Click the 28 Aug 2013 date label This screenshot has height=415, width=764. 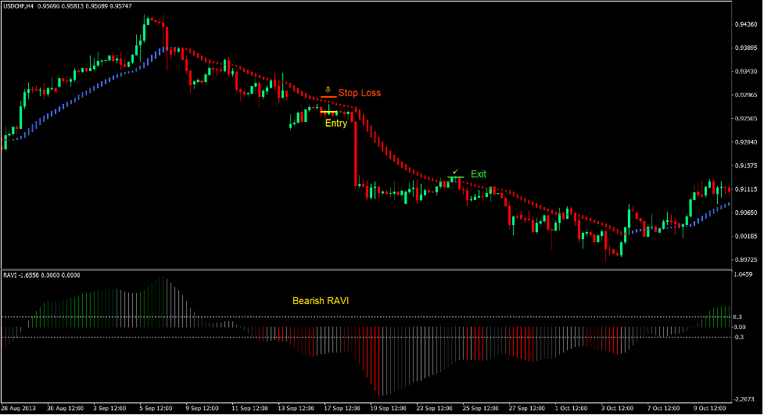coord(20,408)
